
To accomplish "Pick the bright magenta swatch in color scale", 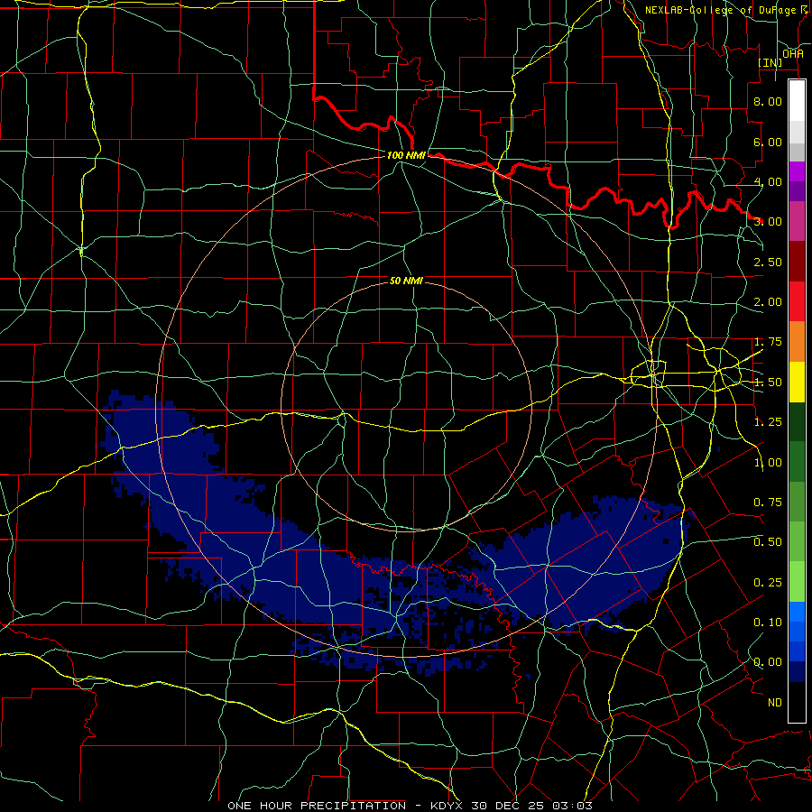I will 797,171.
